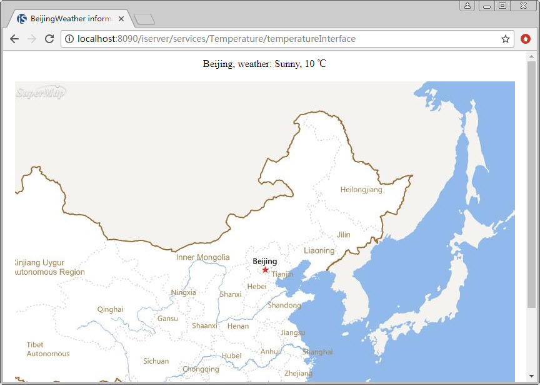Reload the current page
This screenshot has height=385, width=540.
coord(49,39)
